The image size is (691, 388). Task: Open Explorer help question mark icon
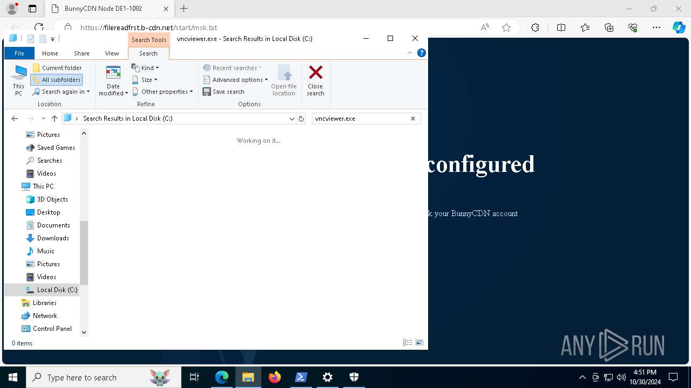coord(422,53)
